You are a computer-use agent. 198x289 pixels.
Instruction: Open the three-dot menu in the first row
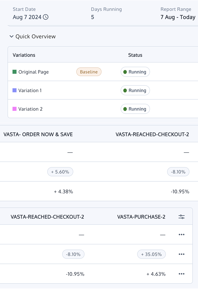[x=181, y=235]
